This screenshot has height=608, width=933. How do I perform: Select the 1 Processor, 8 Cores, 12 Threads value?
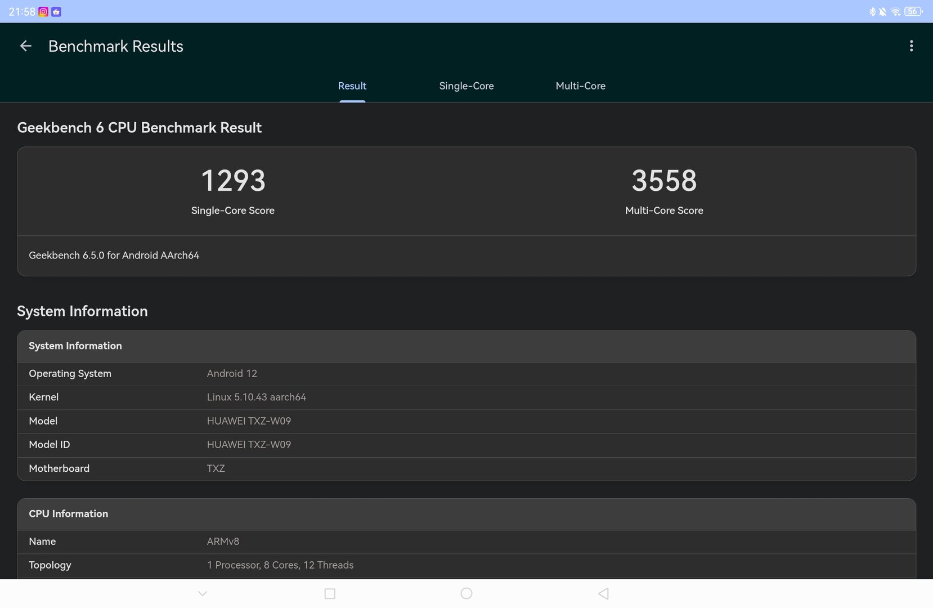[x=280, y=565]
